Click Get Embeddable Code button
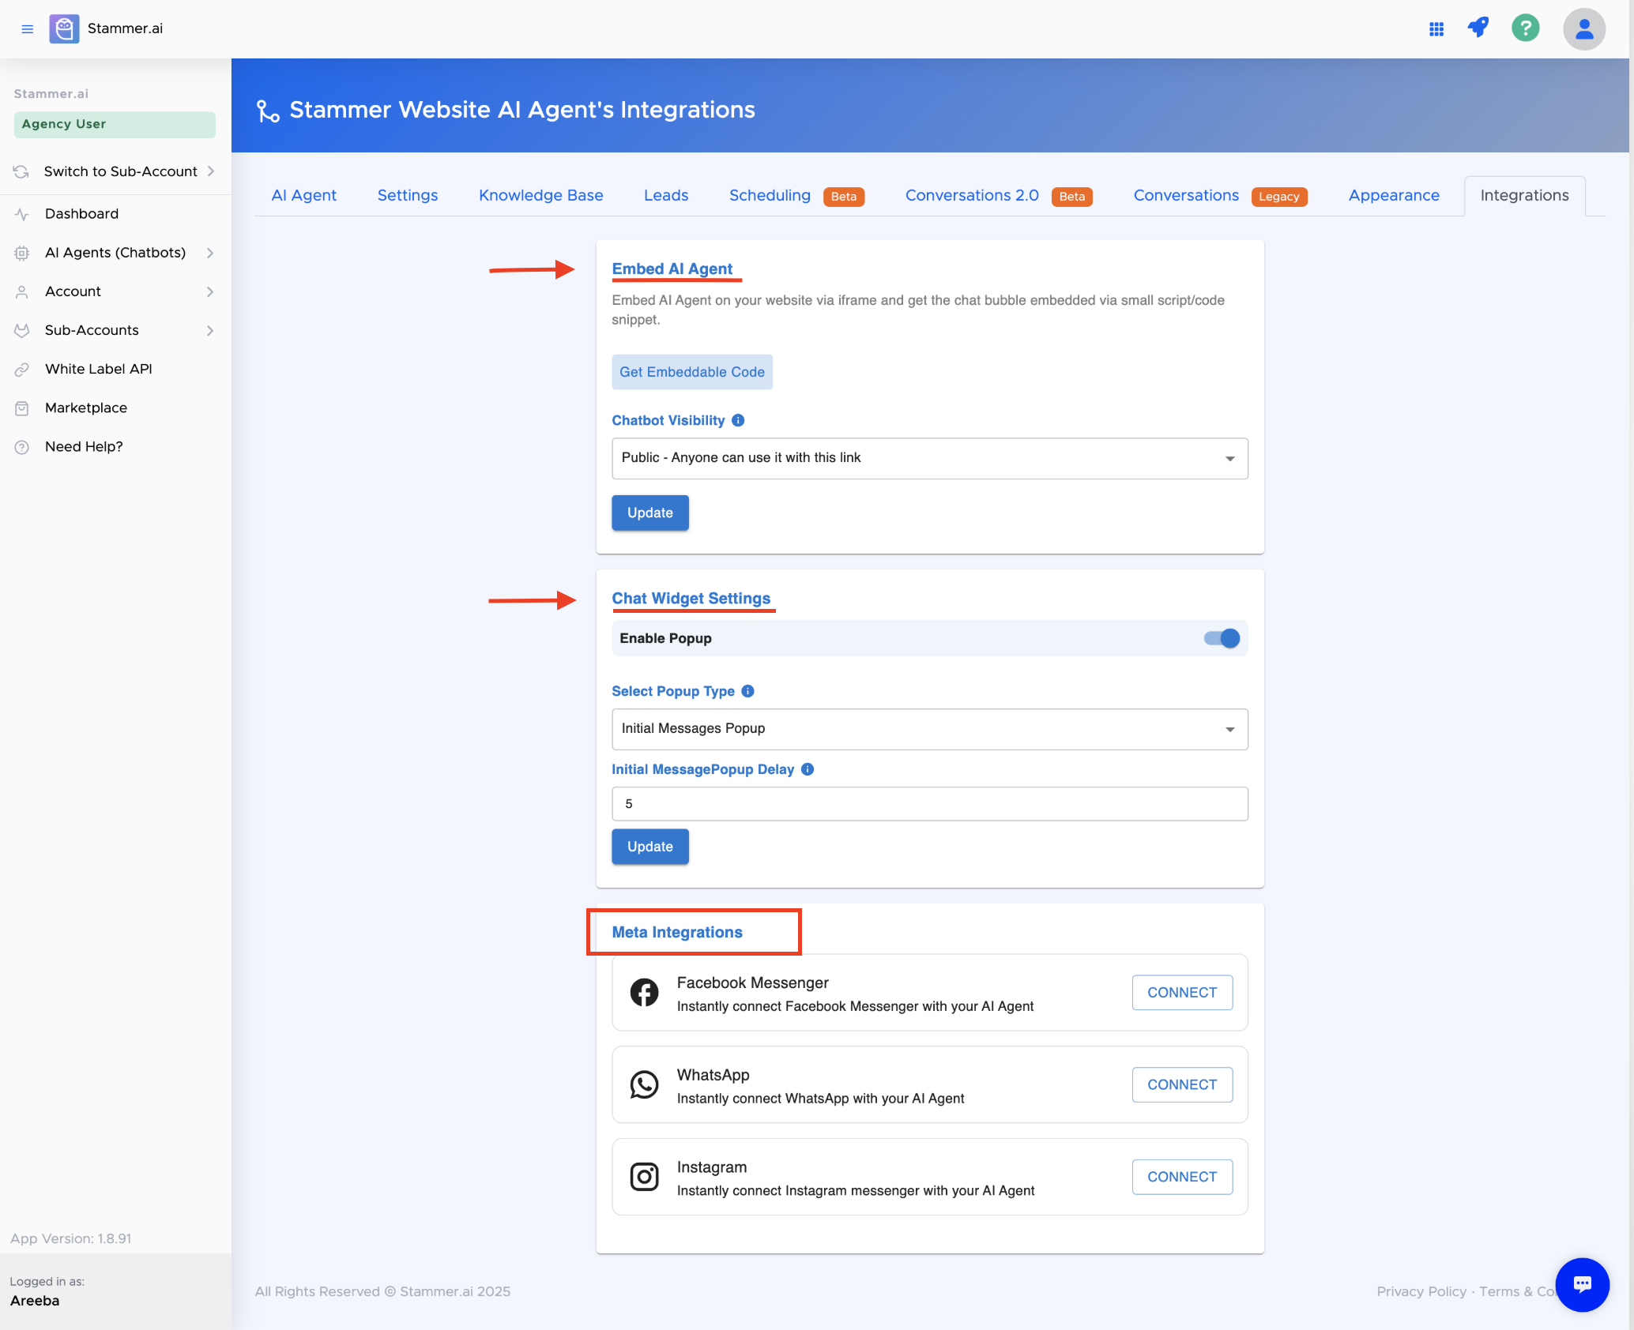This screenshot has height=1330, width=1634. [691, 372]
